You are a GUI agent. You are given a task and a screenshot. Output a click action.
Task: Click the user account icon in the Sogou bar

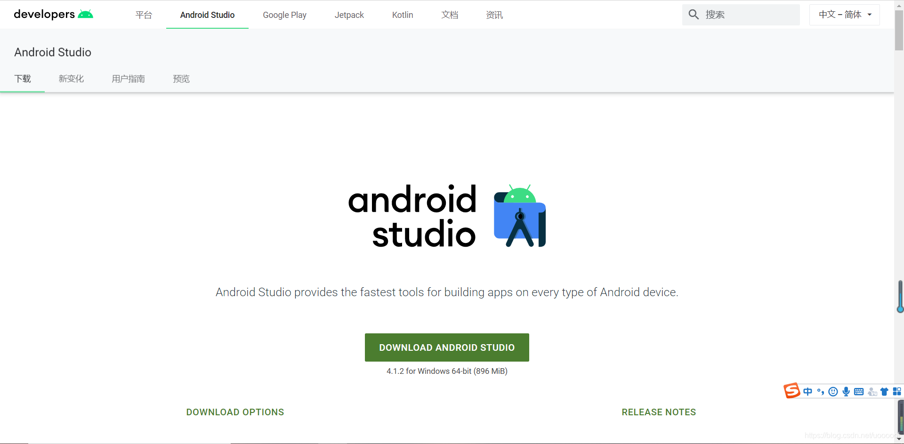[x=872, y=391]
